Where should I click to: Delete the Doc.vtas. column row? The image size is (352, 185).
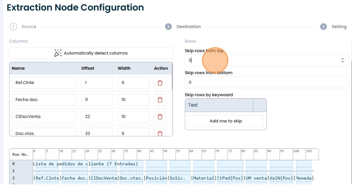click(160, 133)
